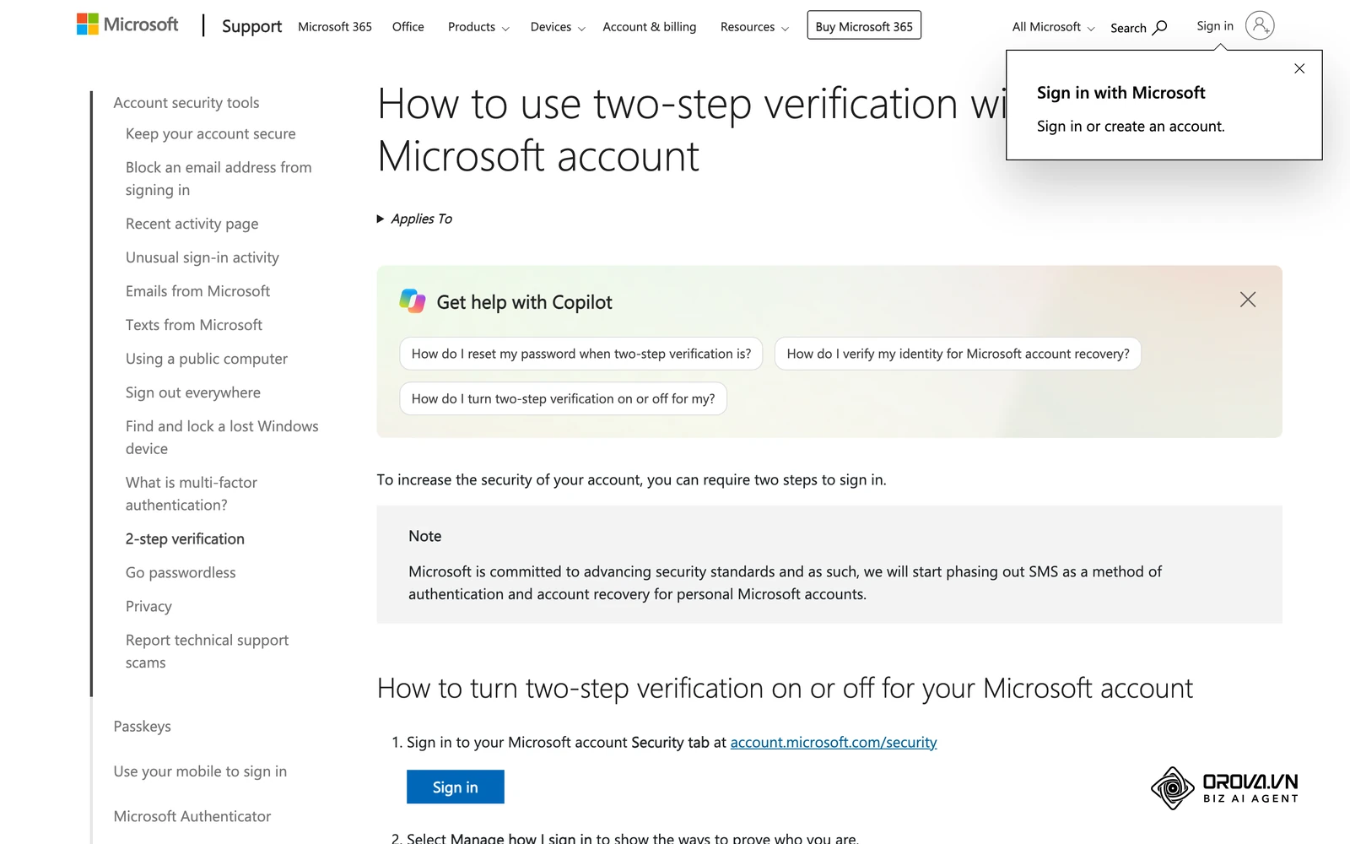Expand the Resources dropdown
Screen dimensions: 1350x844
click(754, 27)
